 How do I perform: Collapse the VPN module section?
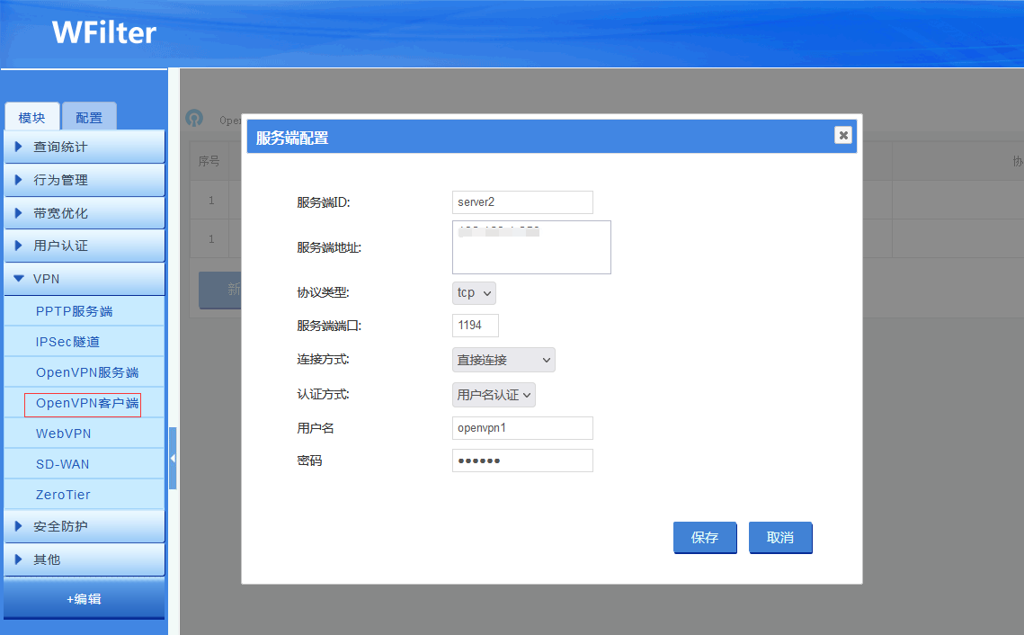pos(84,279)
